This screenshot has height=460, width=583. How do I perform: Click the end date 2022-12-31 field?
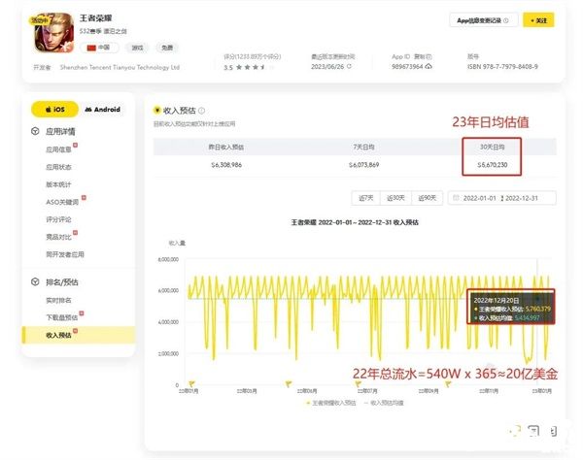pyautogui.click(x=522, y=198)
